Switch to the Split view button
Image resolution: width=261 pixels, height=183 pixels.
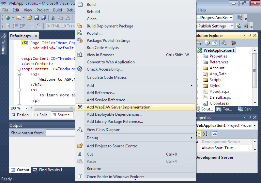[x=41, y=115]
